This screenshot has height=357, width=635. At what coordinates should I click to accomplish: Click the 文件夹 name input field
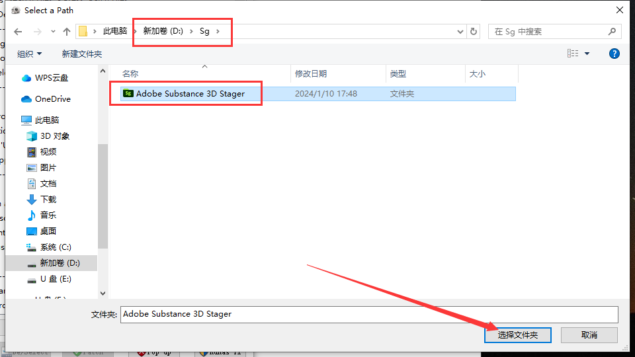(x=368, y=314)
